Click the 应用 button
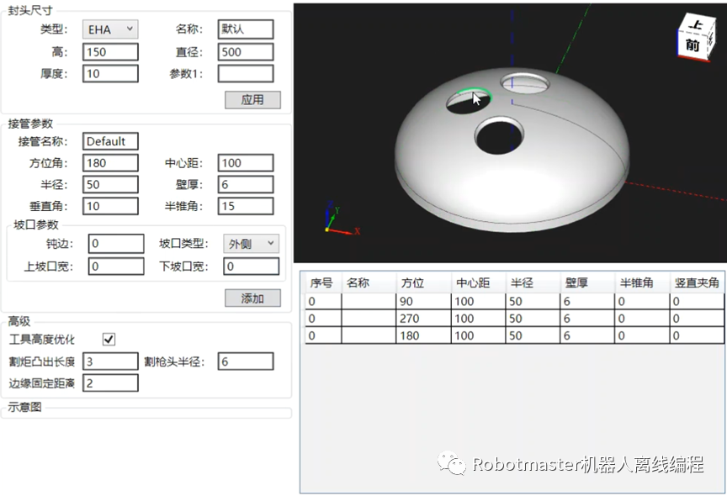727x496 pixels. pos(252,99)
